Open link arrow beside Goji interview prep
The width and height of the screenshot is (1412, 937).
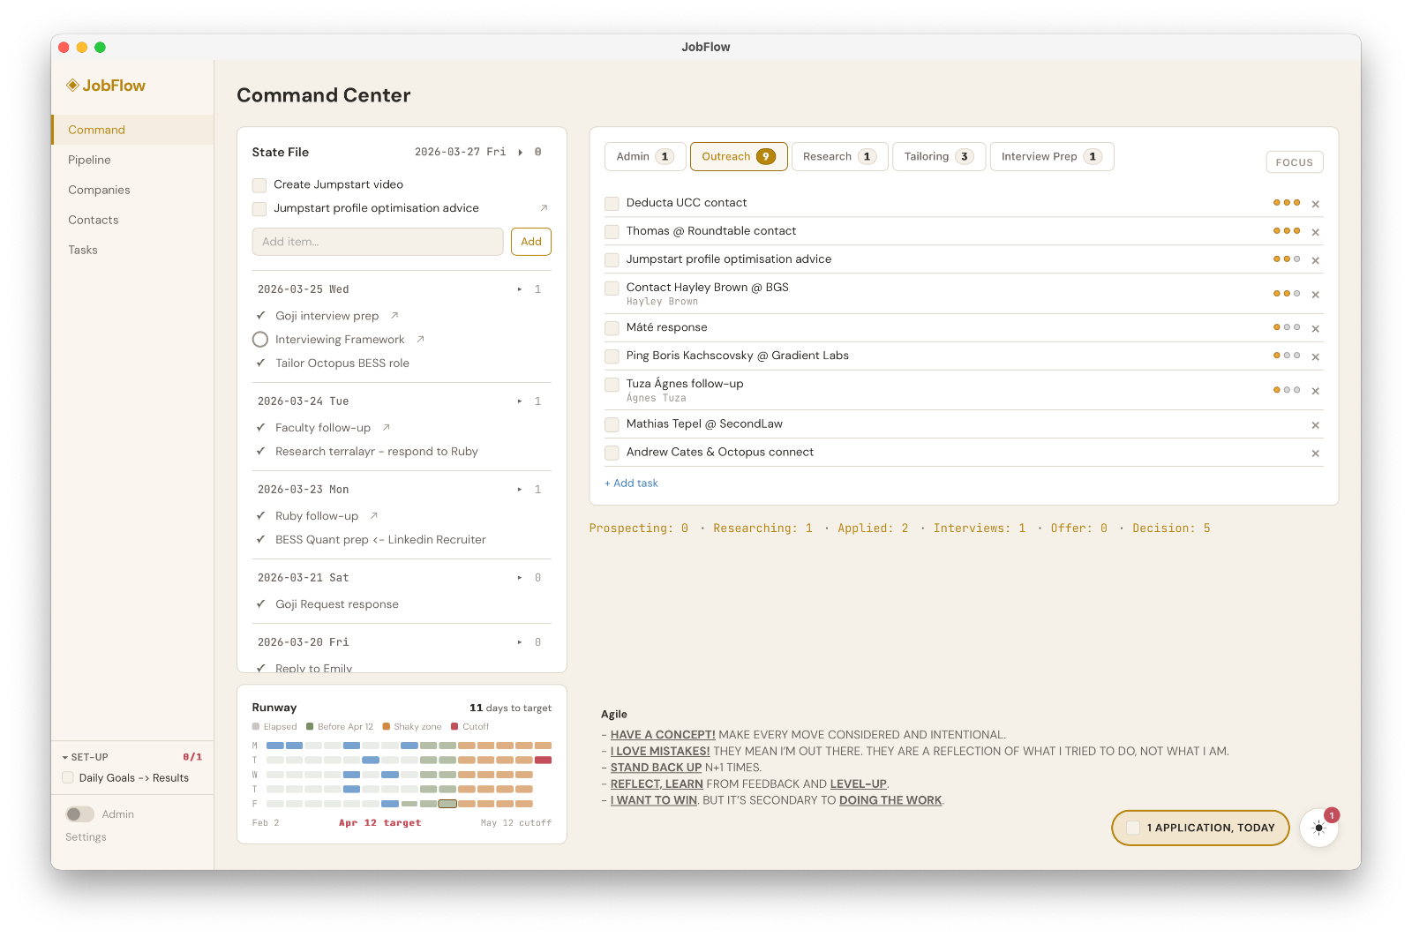[394, 316]
